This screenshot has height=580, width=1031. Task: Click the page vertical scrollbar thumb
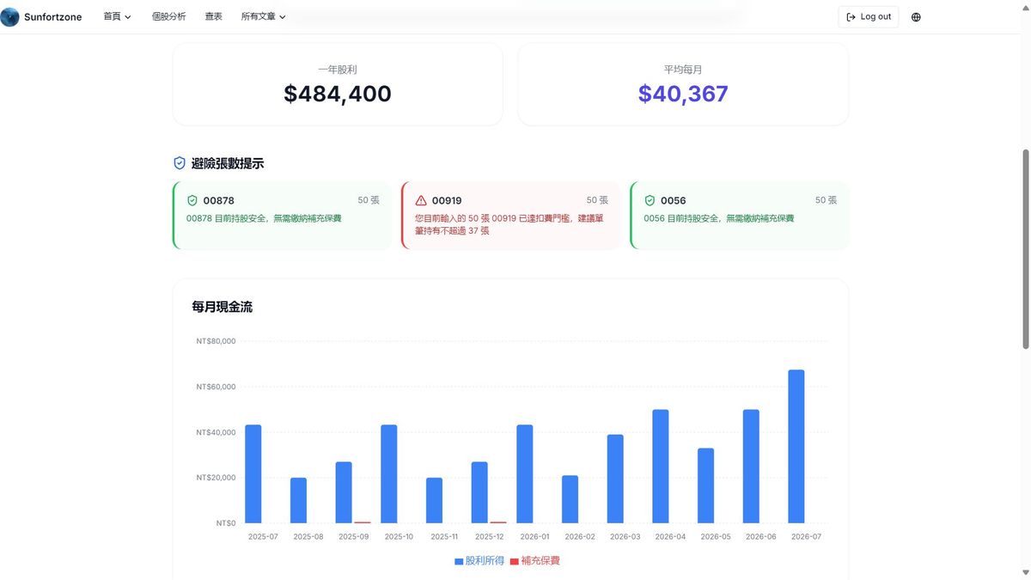[1026, 249]
